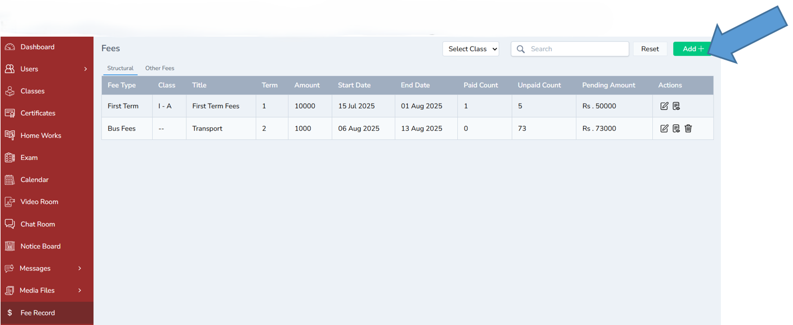Edit the First Term fee entry
This screenshot has height=325, width=793.
tap(664, 105)
